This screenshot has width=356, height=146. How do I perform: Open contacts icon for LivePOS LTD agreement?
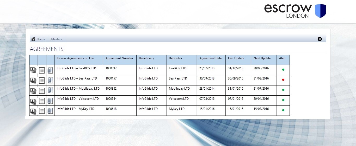[33, 70]
